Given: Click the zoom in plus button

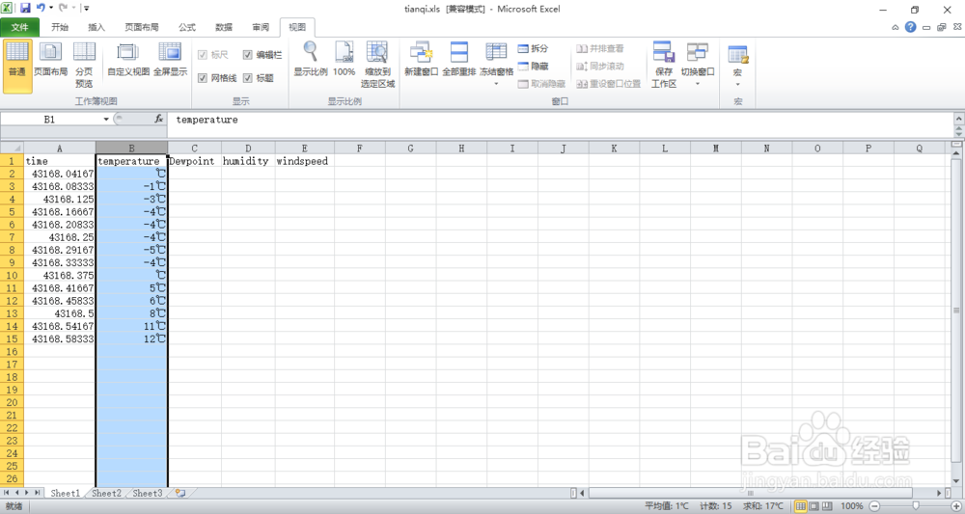Looking at the screenshot, I should (x=956, y=506).
